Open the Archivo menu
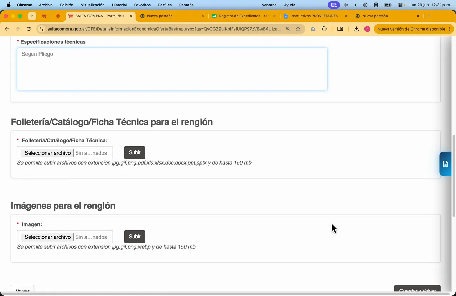 (x=46, y=5)
